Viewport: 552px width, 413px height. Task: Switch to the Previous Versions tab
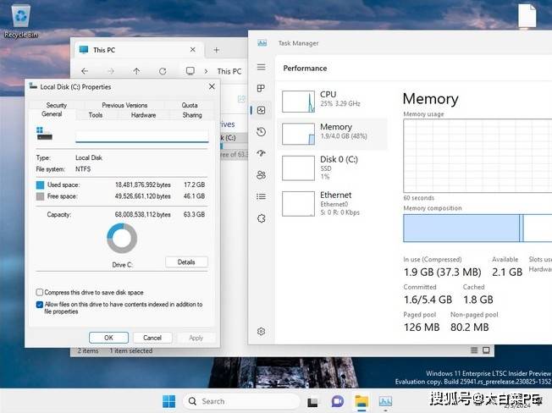[x=124, y=105]
